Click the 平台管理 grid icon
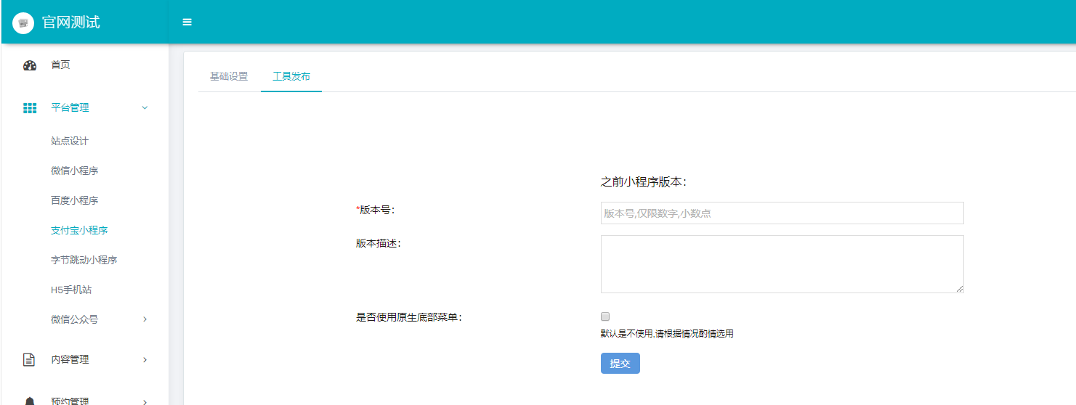This screenshot has height=405, width=1076. [30, 108]
